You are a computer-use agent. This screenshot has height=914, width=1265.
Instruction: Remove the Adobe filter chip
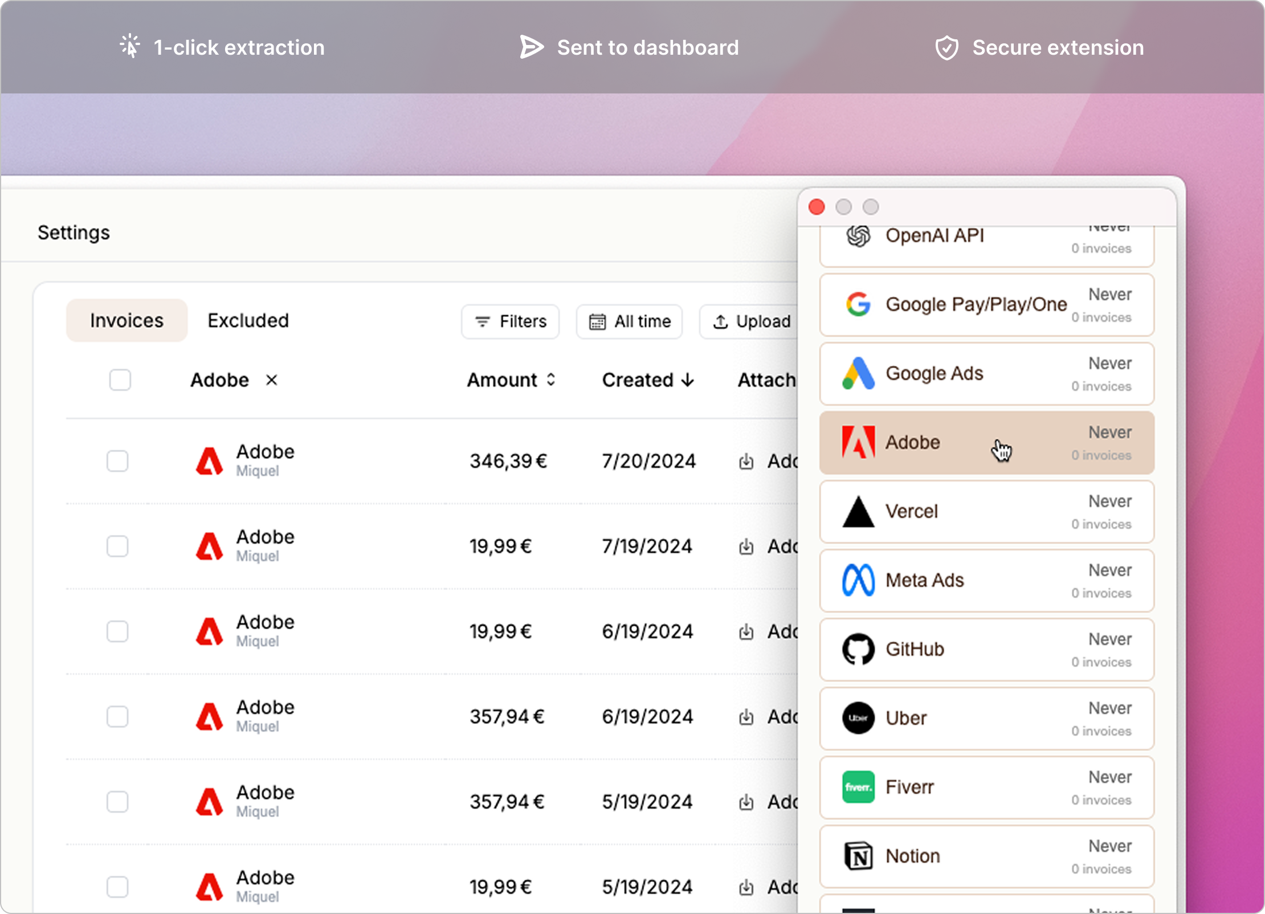point(272,380)
